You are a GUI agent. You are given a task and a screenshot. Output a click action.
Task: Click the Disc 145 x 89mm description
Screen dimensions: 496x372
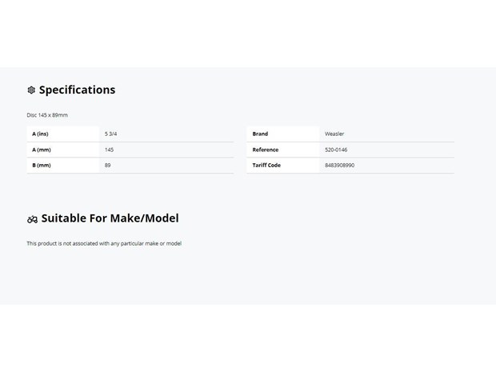47,115
